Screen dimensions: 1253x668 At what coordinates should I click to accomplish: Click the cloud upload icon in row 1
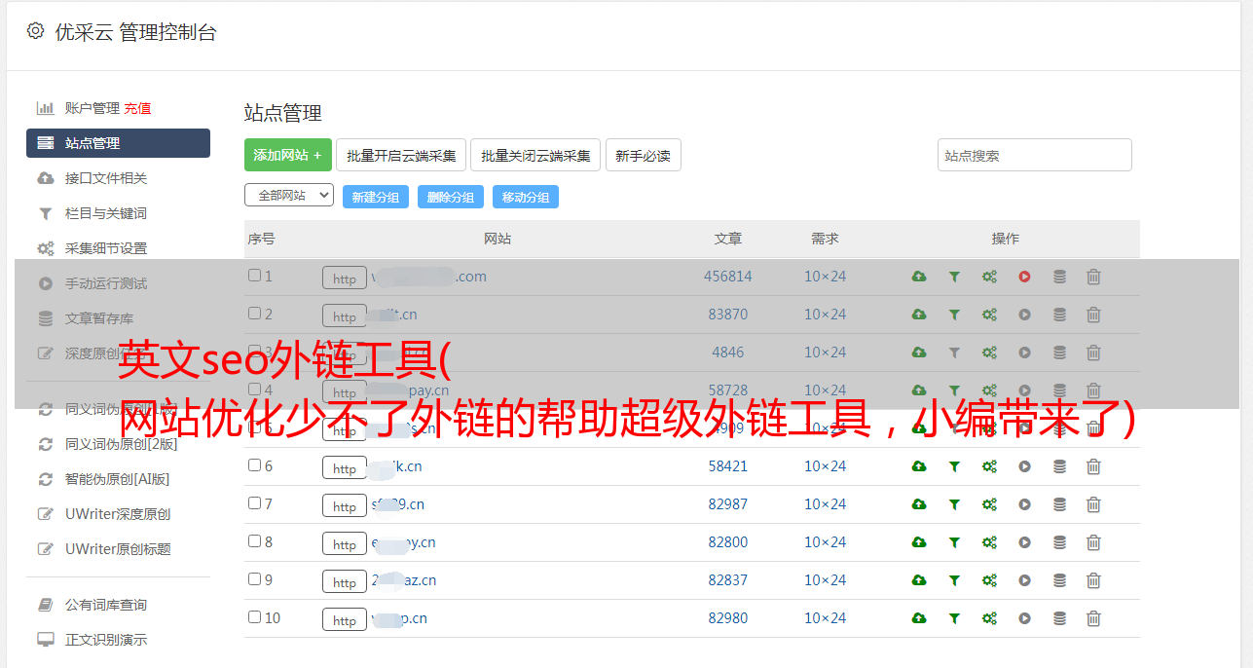click(x=919, y=277)
